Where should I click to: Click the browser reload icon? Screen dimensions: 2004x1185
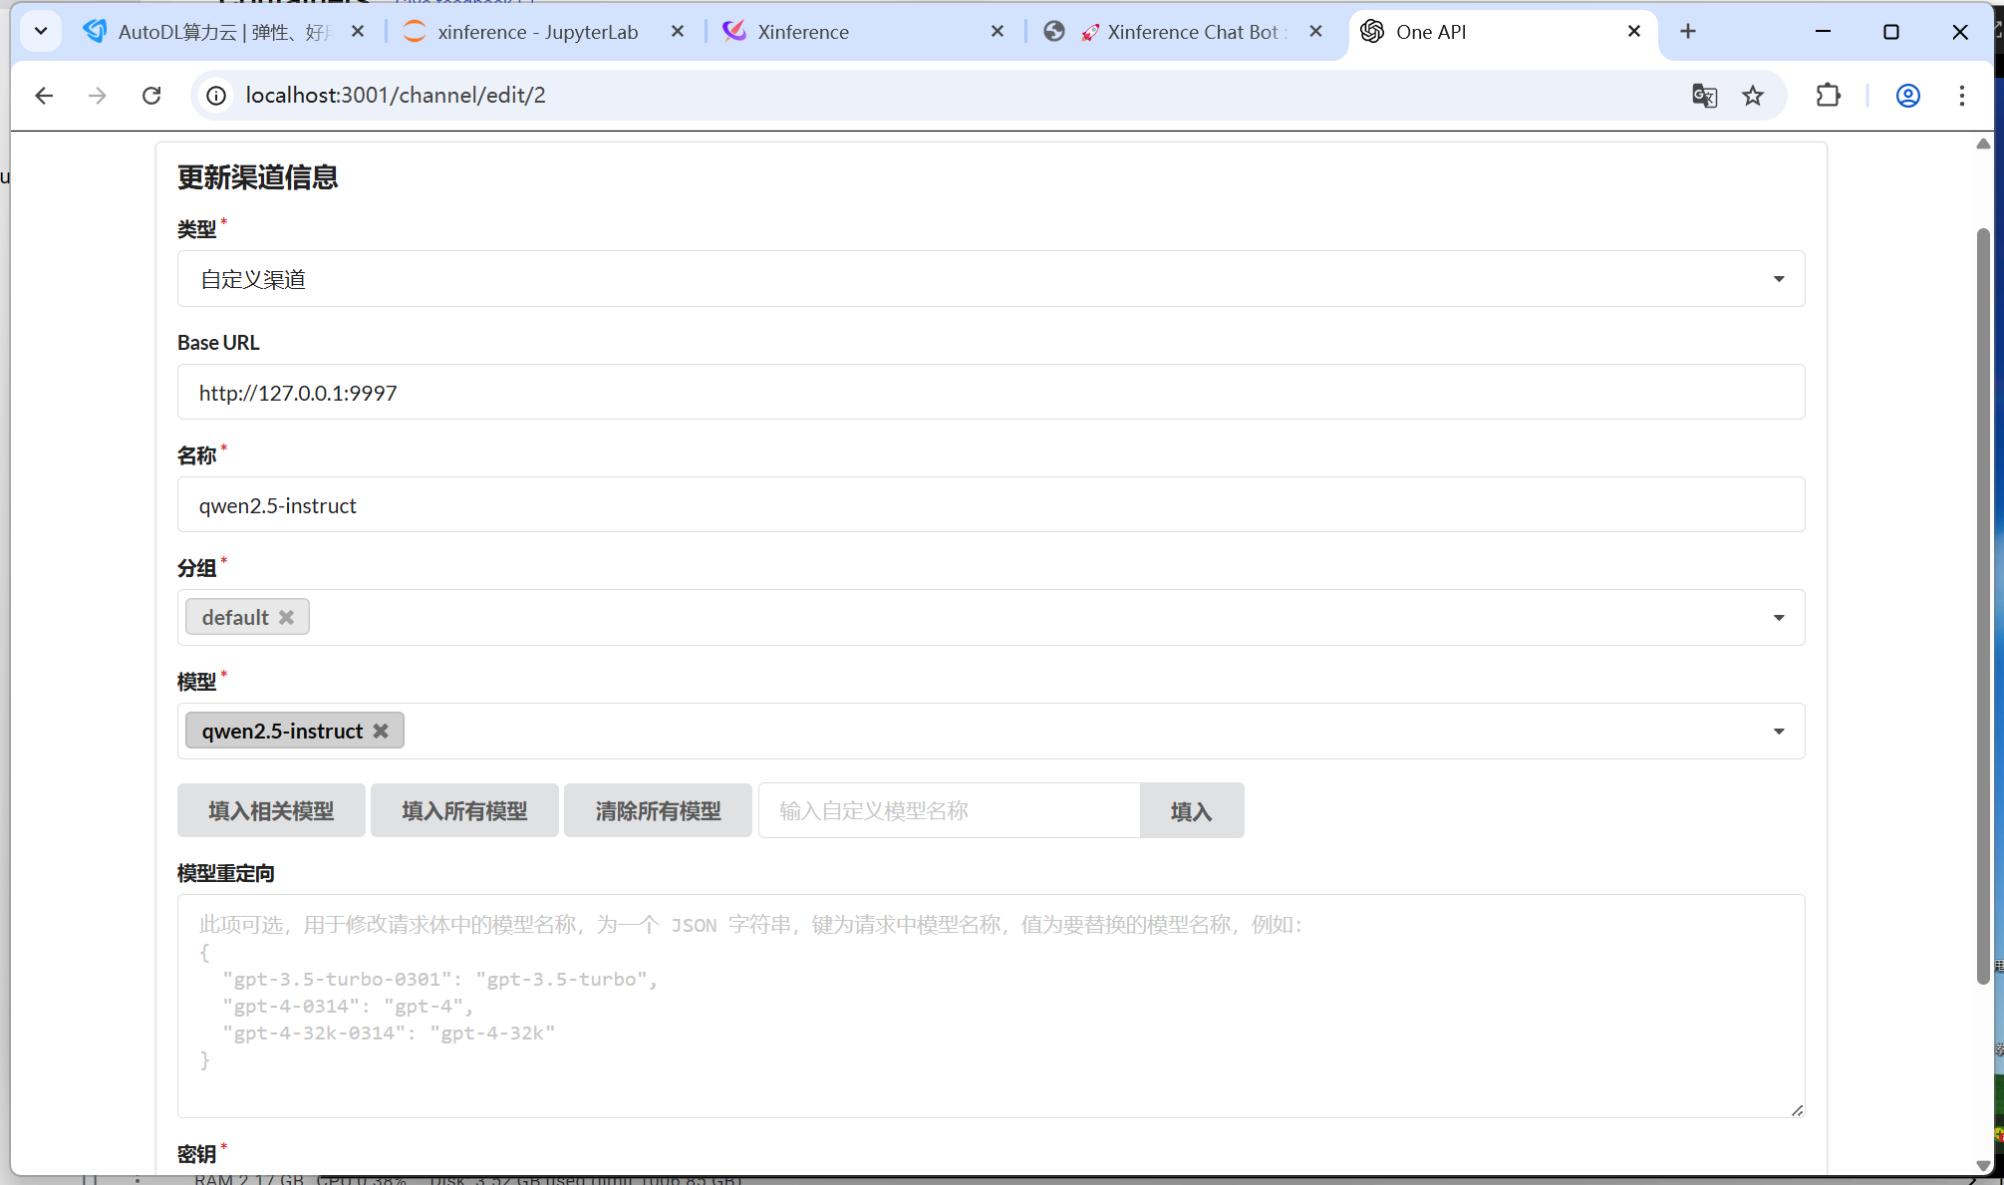click(x=151, y=96)
